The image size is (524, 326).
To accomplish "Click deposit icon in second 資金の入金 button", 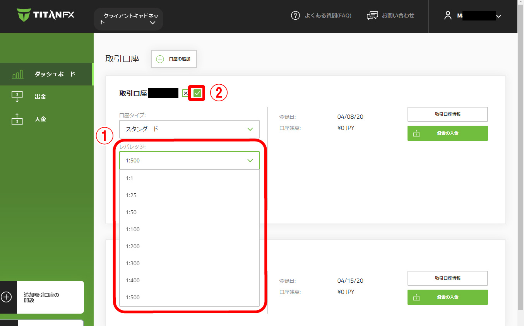I will [x=416, y=297].
